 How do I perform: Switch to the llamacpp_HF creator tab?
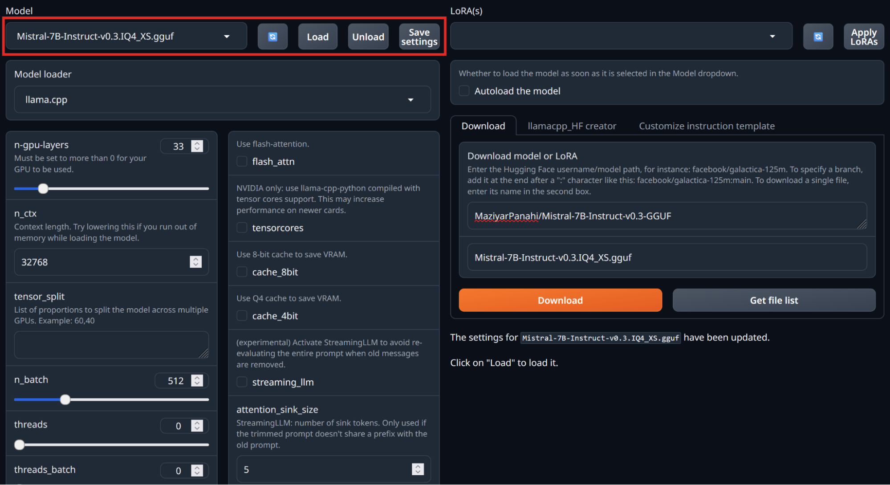pos(572,126)
